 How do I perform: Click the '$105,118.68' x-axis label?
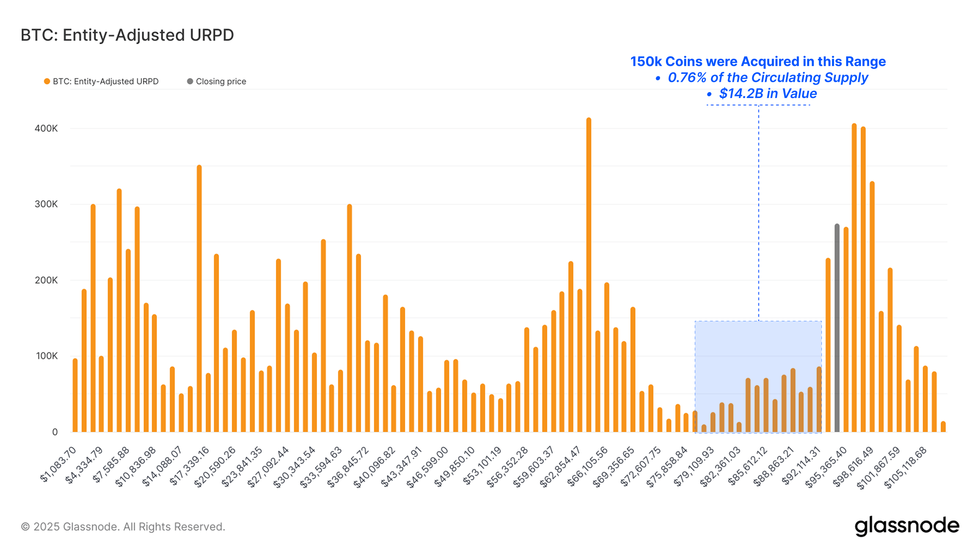[906, 467]
